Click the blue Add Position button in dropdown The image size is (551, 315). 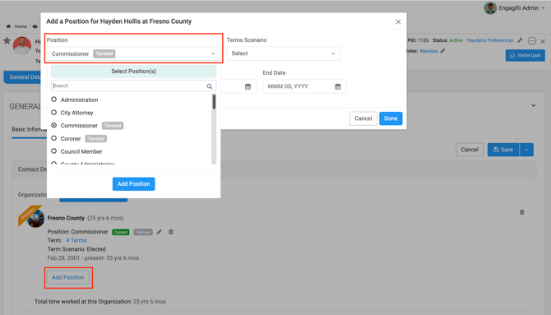click(x=133, y=184)
